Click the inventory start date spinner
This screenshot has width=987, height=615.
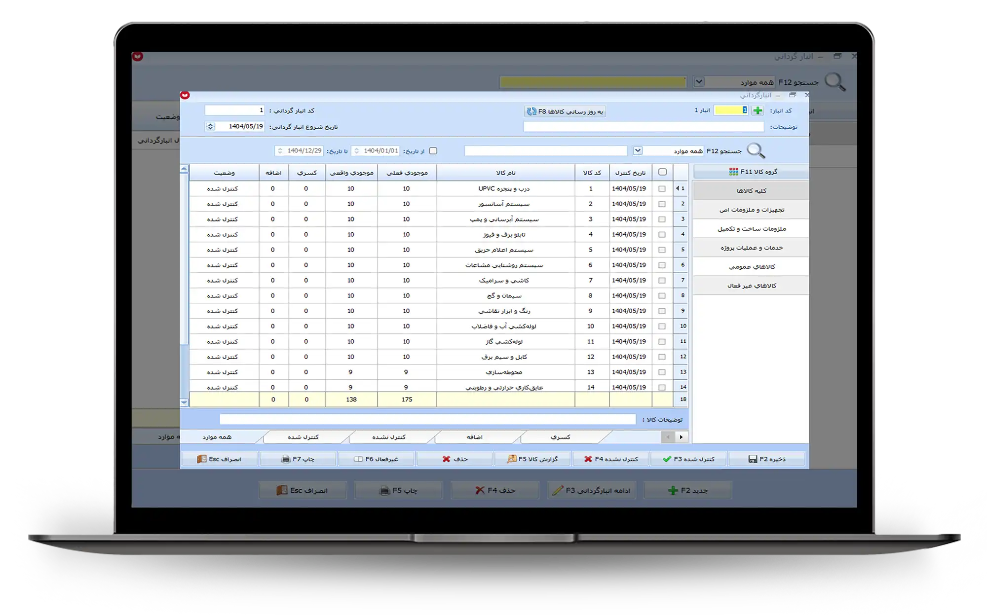(x=210, y=126)
